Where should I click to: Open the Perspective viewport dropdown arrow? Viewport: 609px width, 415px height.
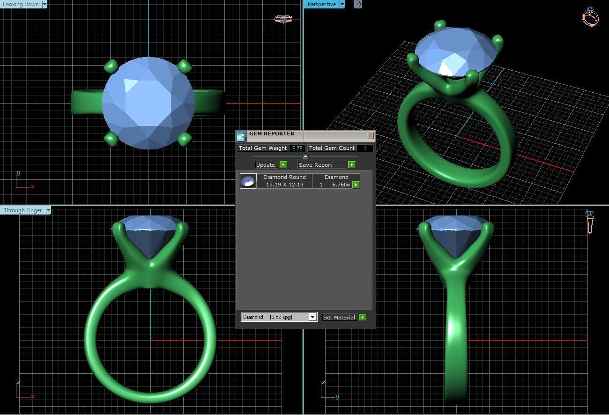point(342,4)
